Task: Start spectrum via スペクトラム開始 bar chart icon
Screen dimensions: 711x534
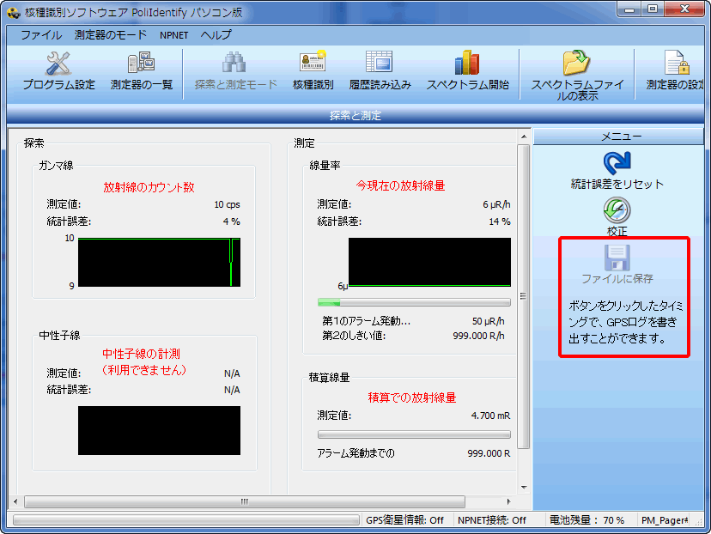Action: tap(467, 62)
